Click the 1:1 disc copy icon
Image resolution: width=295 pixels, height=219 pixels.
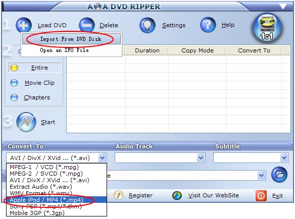coord(267,28)
